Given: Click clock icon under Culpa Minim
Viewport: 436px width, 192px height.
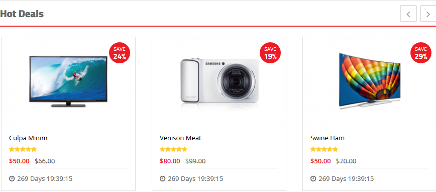Looking at the screenshot, I should [12, 178].
